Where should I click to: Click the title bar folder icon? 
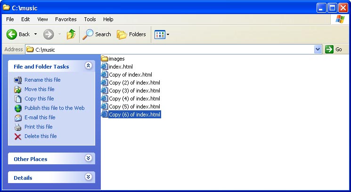point(6,8)
